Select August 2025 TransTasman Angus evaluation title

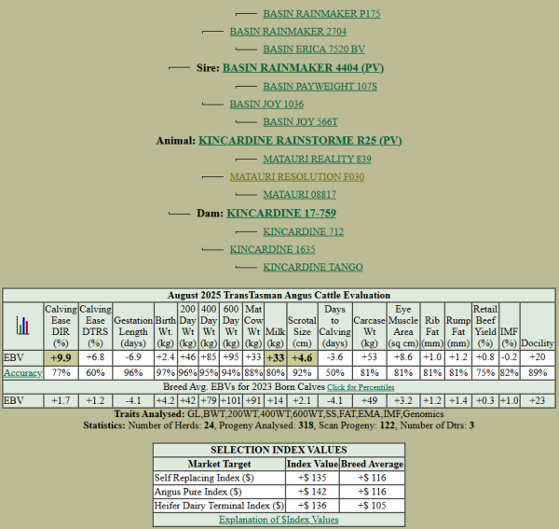coord(279,296)
